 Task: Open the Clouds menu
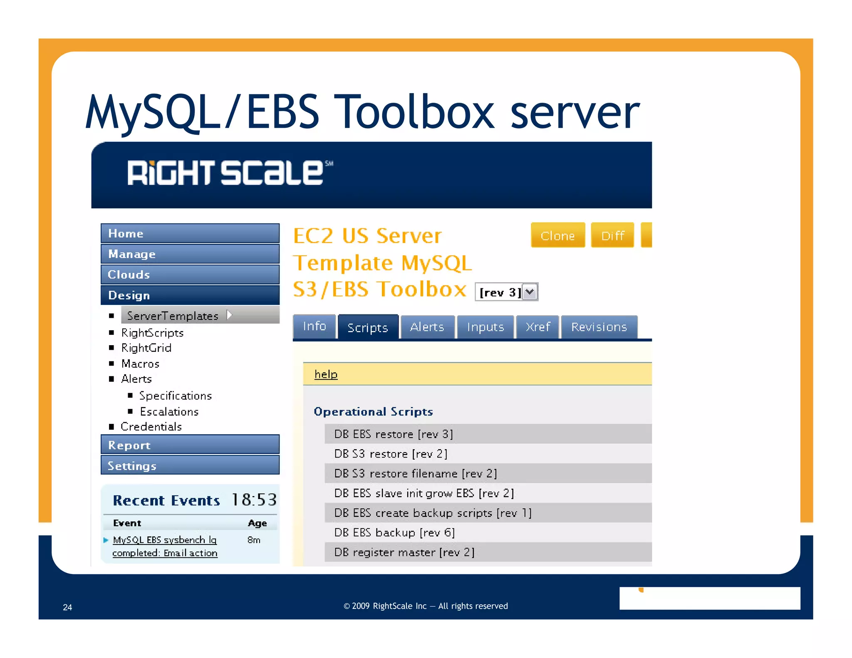coord(190,275)
